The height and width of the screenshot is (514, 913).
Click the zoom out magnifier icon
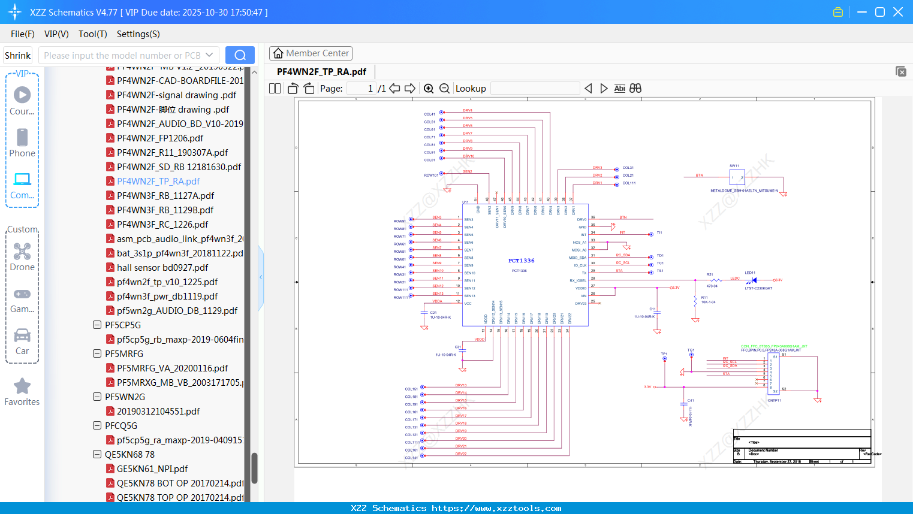coord(444,89)
